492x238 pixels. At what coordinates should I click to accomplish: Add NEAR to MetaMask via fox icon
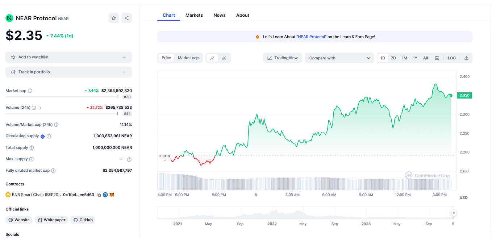(x=112, y=195)
